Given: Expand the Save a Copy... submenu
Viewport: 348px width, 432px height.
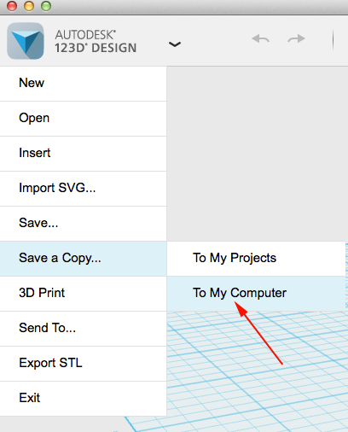Looking at the screenshot, I should [x=83, y=259].
